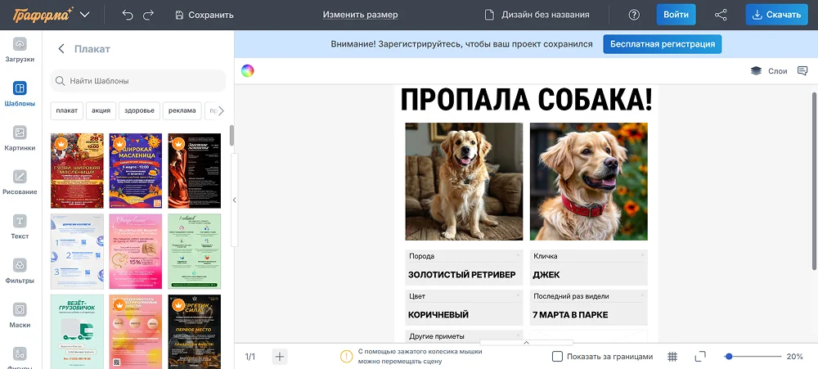
Task: Switch to the Текст sidebar tab
Action: [20, 227]
